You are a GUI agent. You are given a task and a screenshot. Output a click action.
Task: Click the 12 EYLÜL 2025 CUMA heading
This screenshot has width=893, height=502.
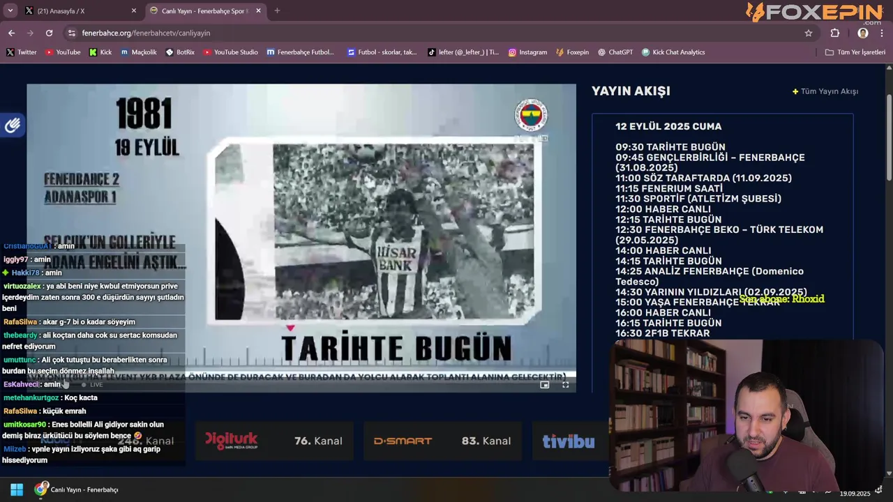pyautogui.click(x=668, y=126)
